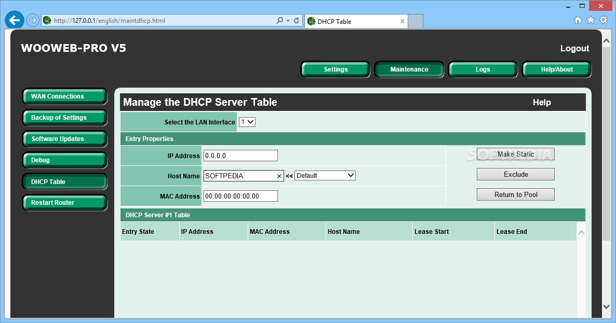
Task: Open Backup of Settings page
Action: tap(65, 118)
